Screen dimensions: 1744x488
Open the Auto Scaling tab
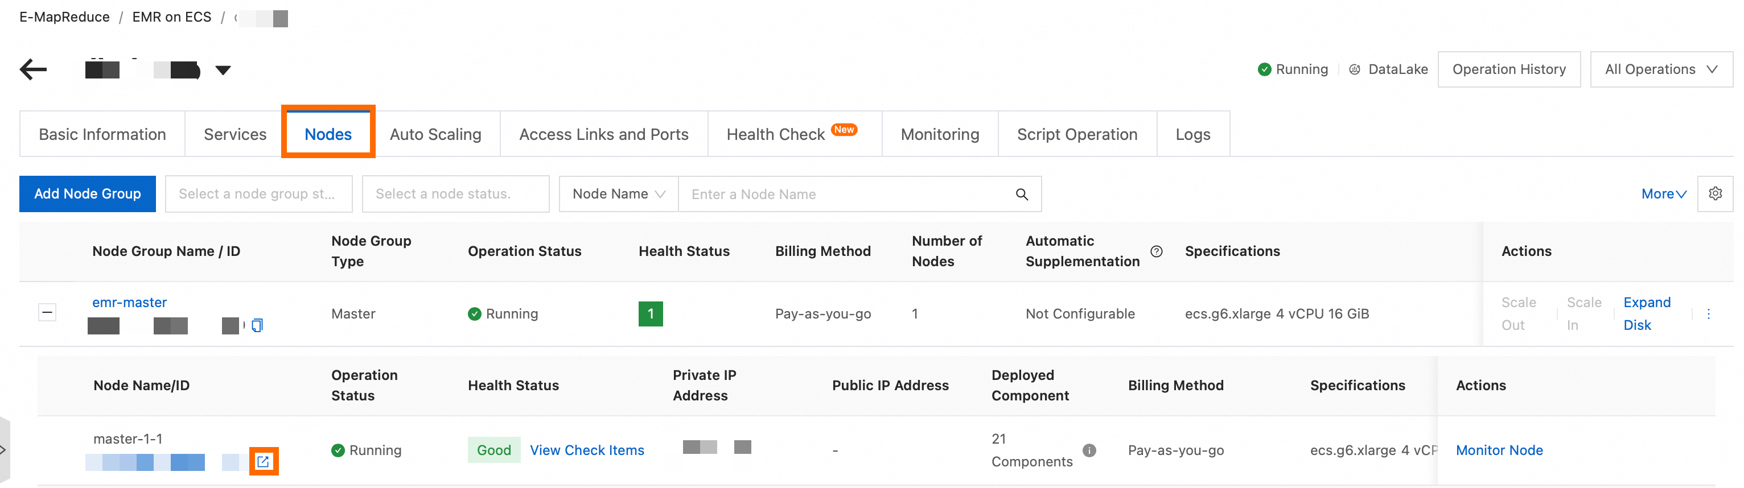click(x=435, y=134)
